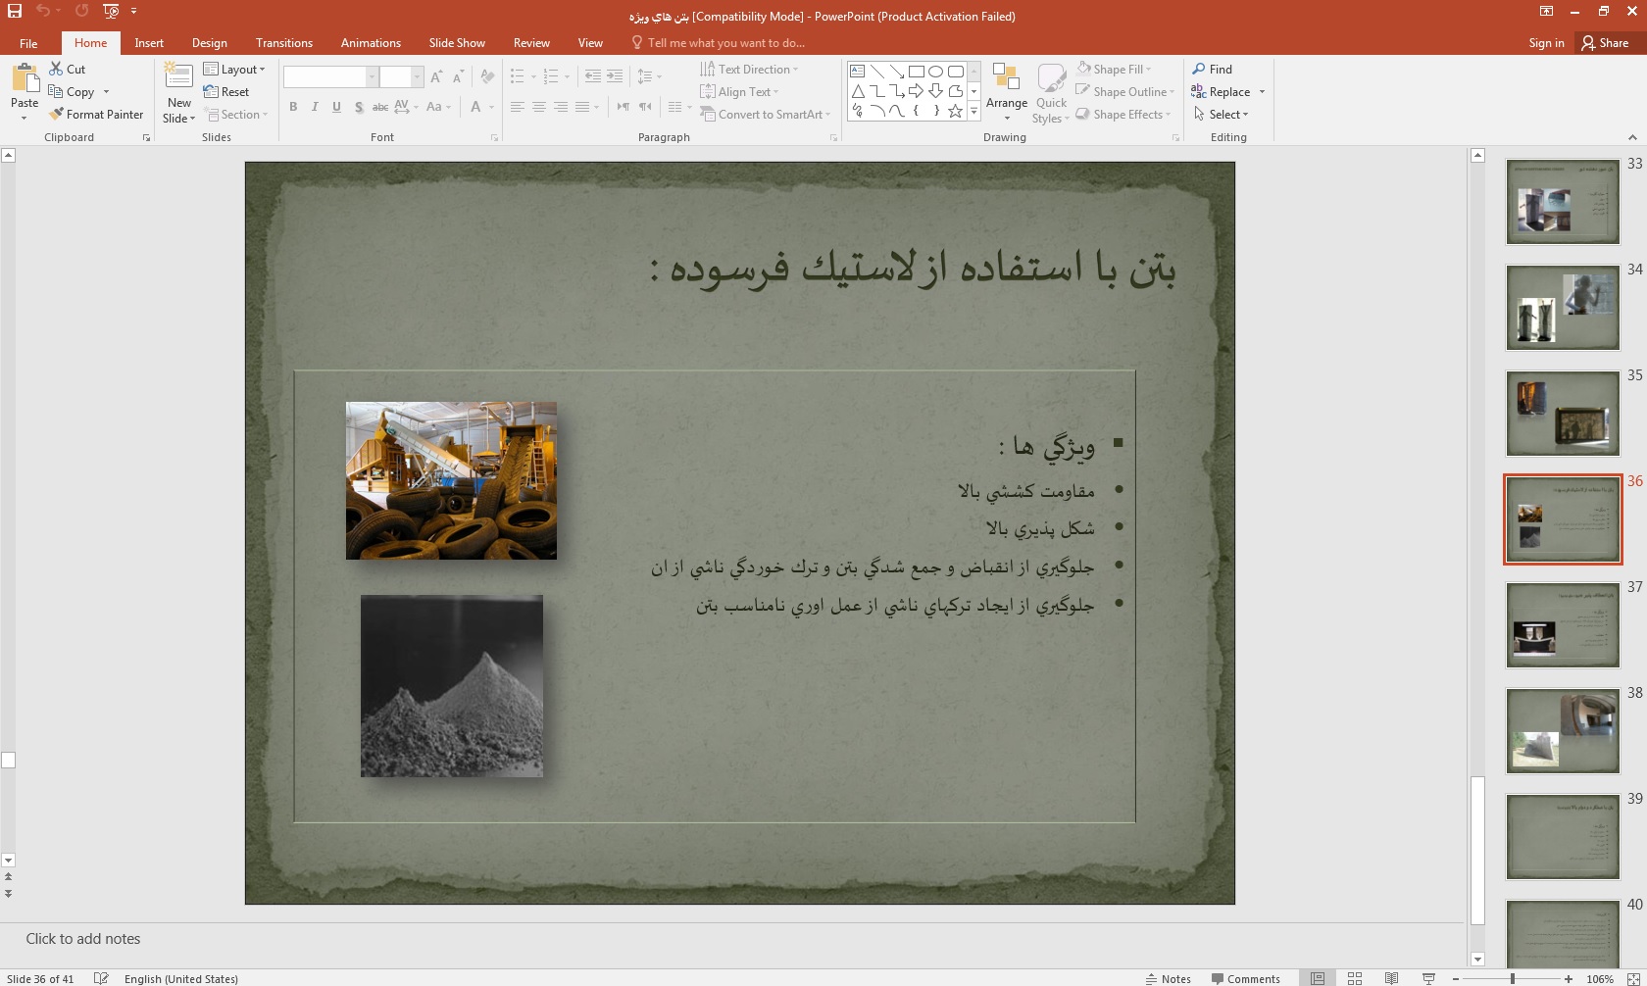Open Reading View from status bar
This screenshot has width=1647, height=986.
pyautogui.click(x=1391, y=978)
